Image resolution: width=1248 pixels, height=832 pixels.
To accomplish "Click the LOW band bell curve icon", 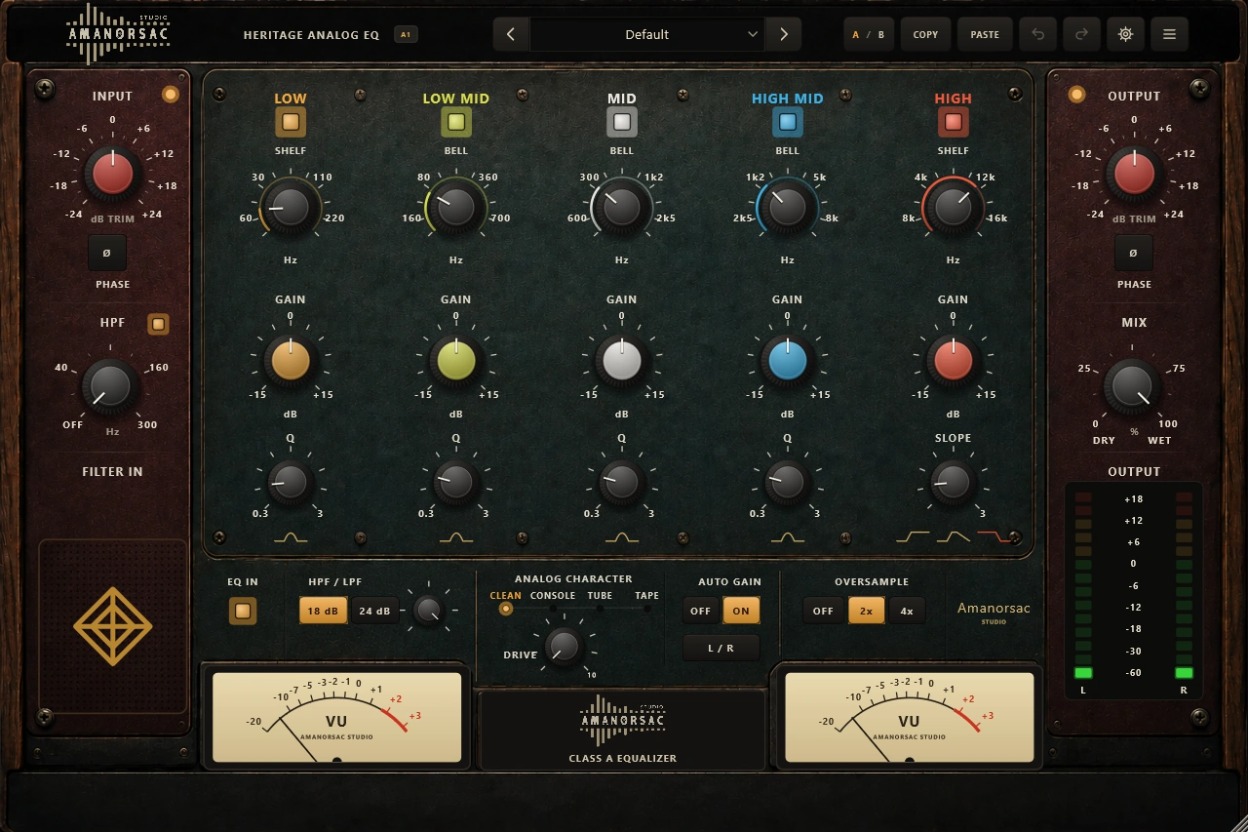I will (x=291, y=536).
